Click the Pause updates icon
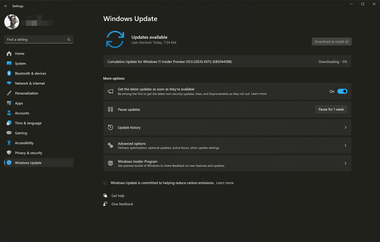380x242 pixels. pyautogui.click(x=111, y=110)
